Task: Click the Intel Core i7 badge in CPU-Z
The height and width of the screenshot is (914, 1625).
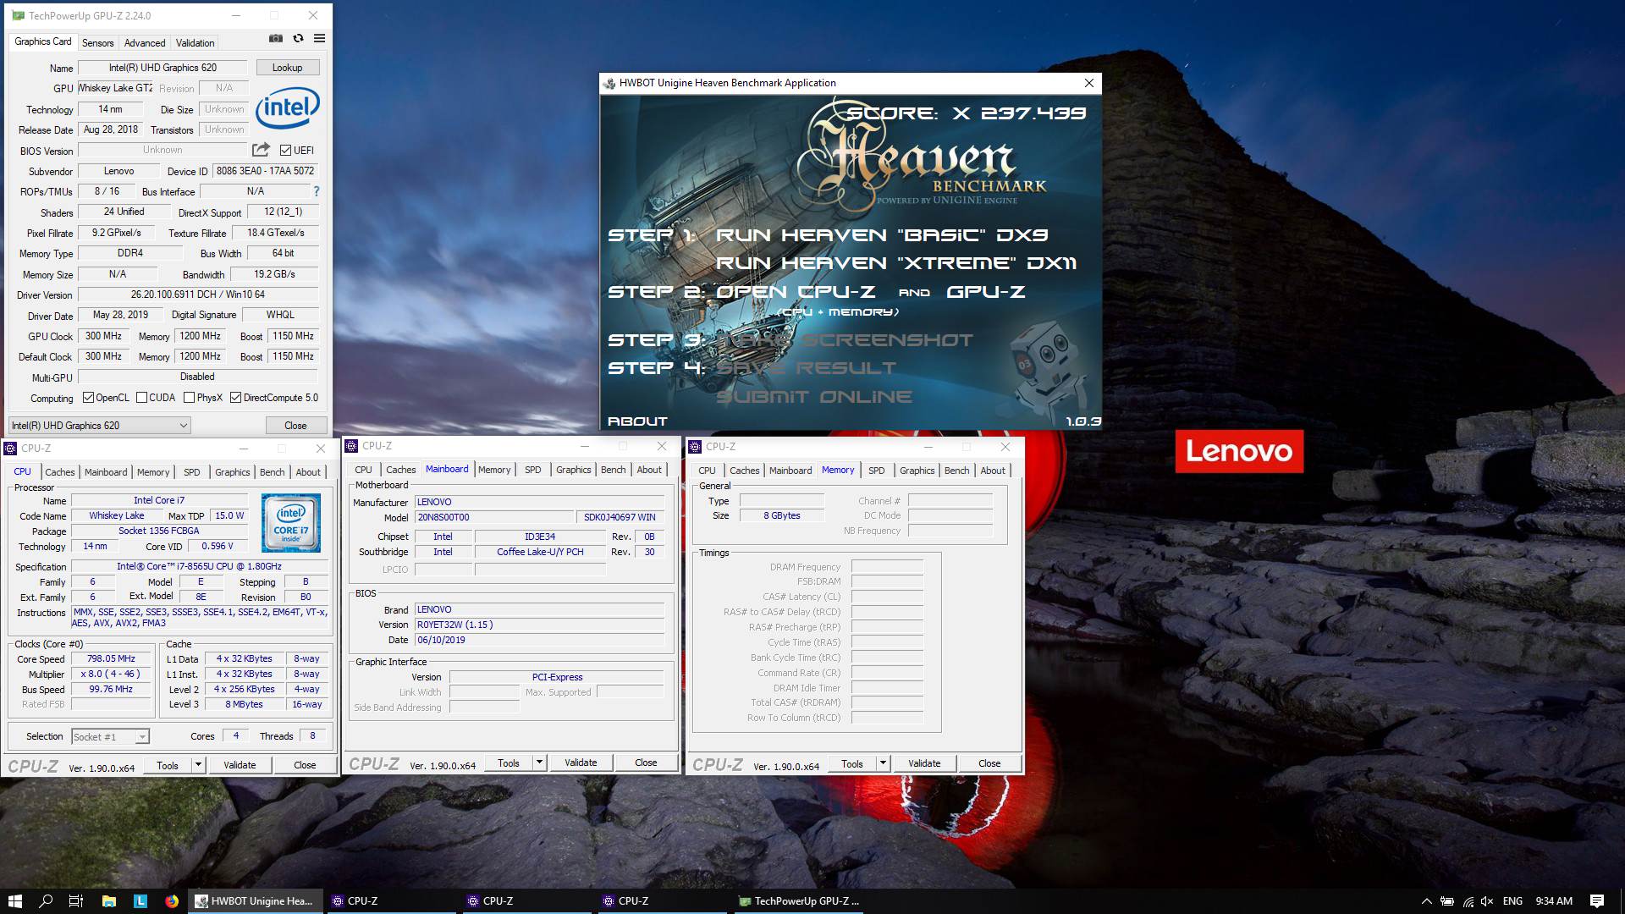Action: point(291,523)
